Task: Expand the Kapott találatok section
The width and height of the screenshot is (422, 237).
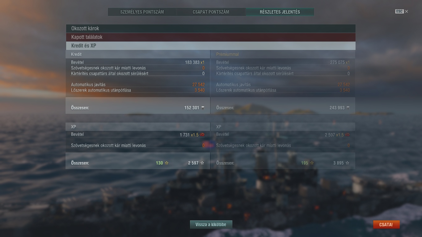Action: (x=211, y=37)
